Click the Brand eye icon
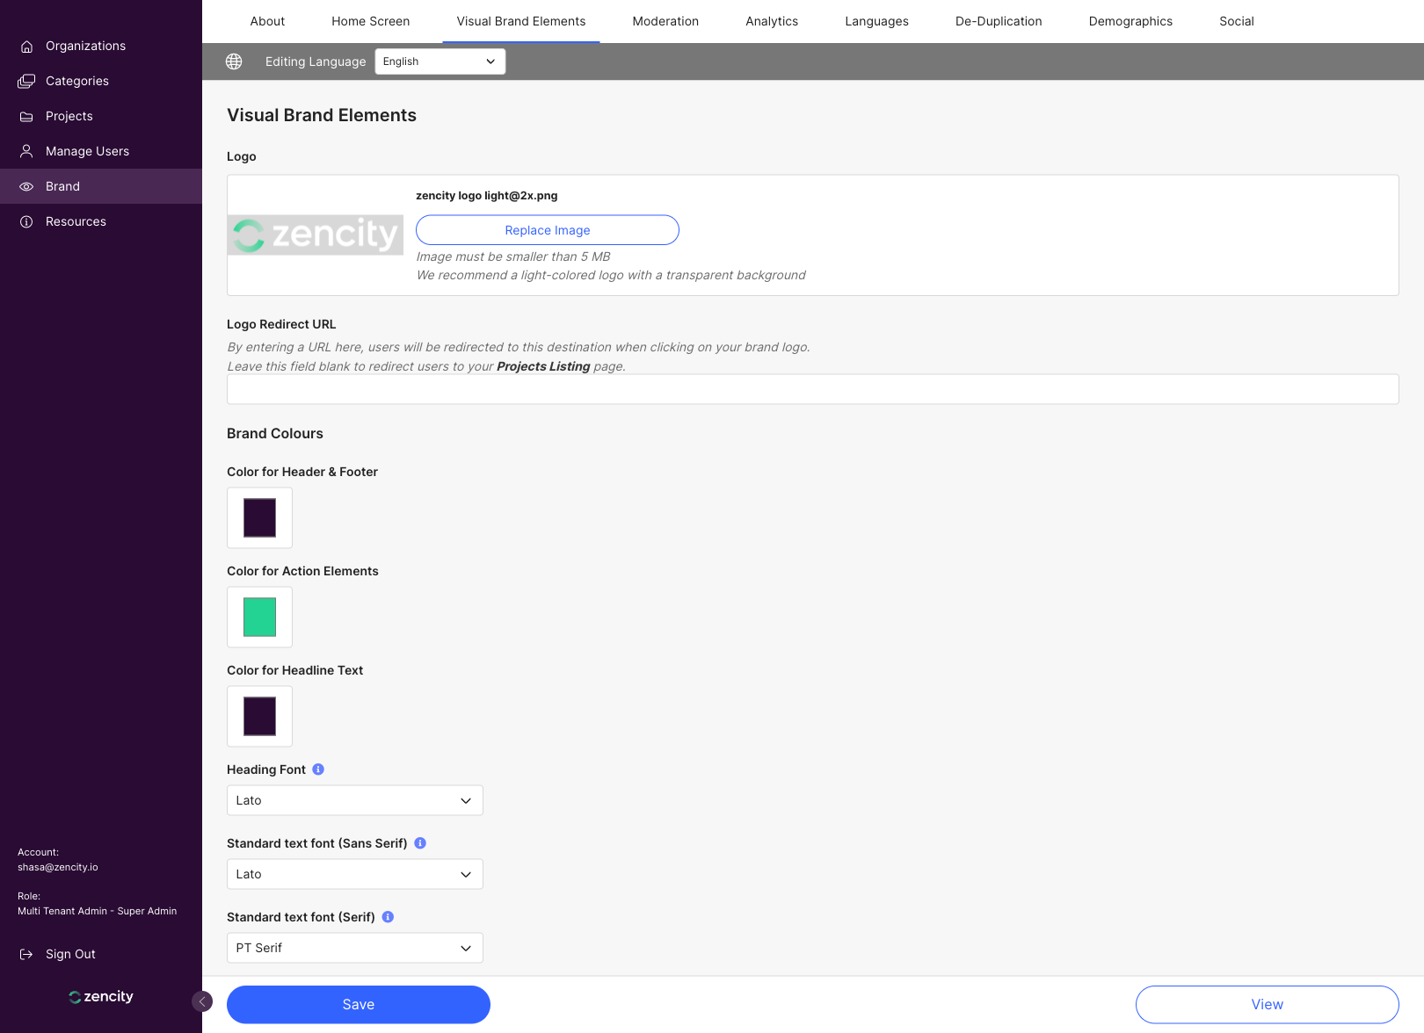 (26, 186)
